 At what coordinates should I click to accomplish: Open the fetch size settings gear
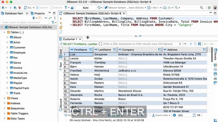(174, 115)
